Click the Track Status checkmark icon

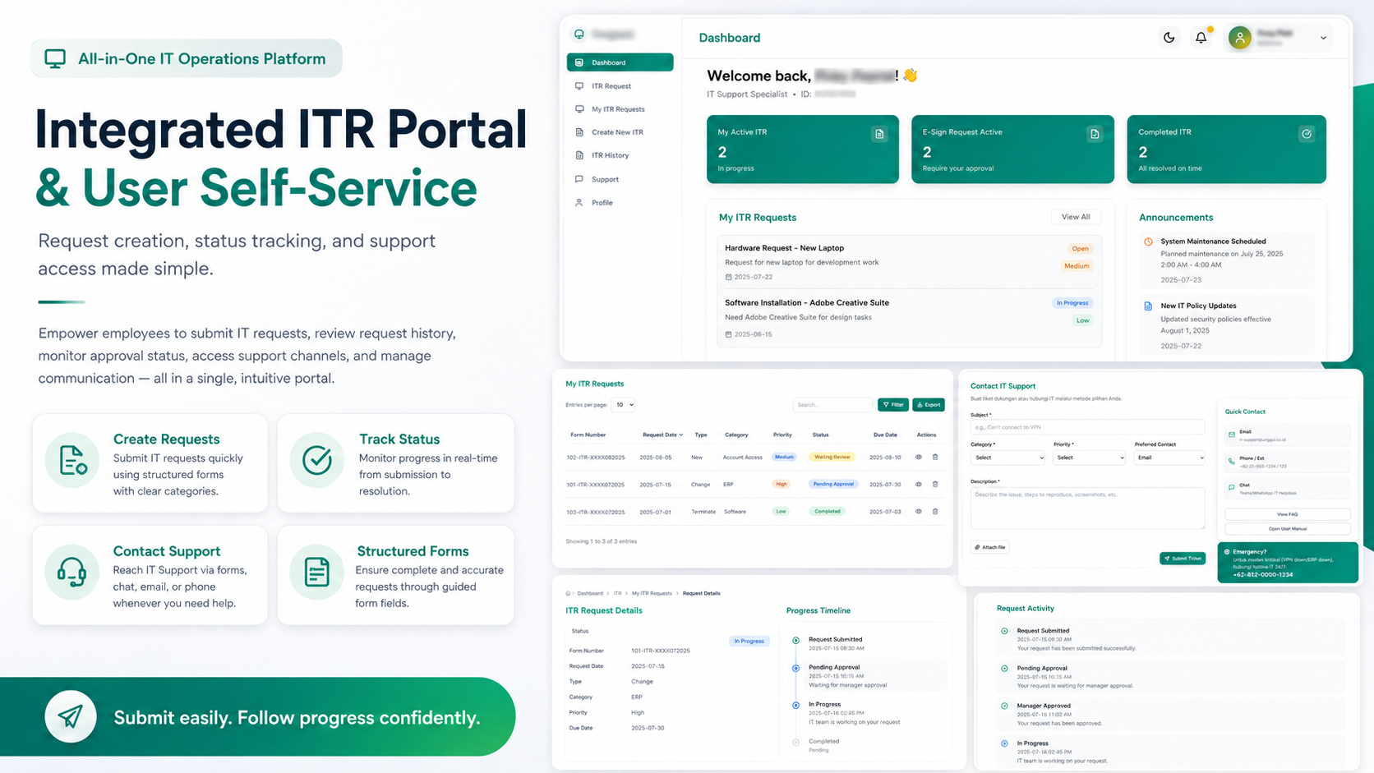point(317,460)
